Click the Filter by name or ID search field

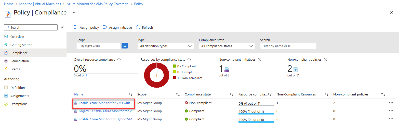point(288,46)
